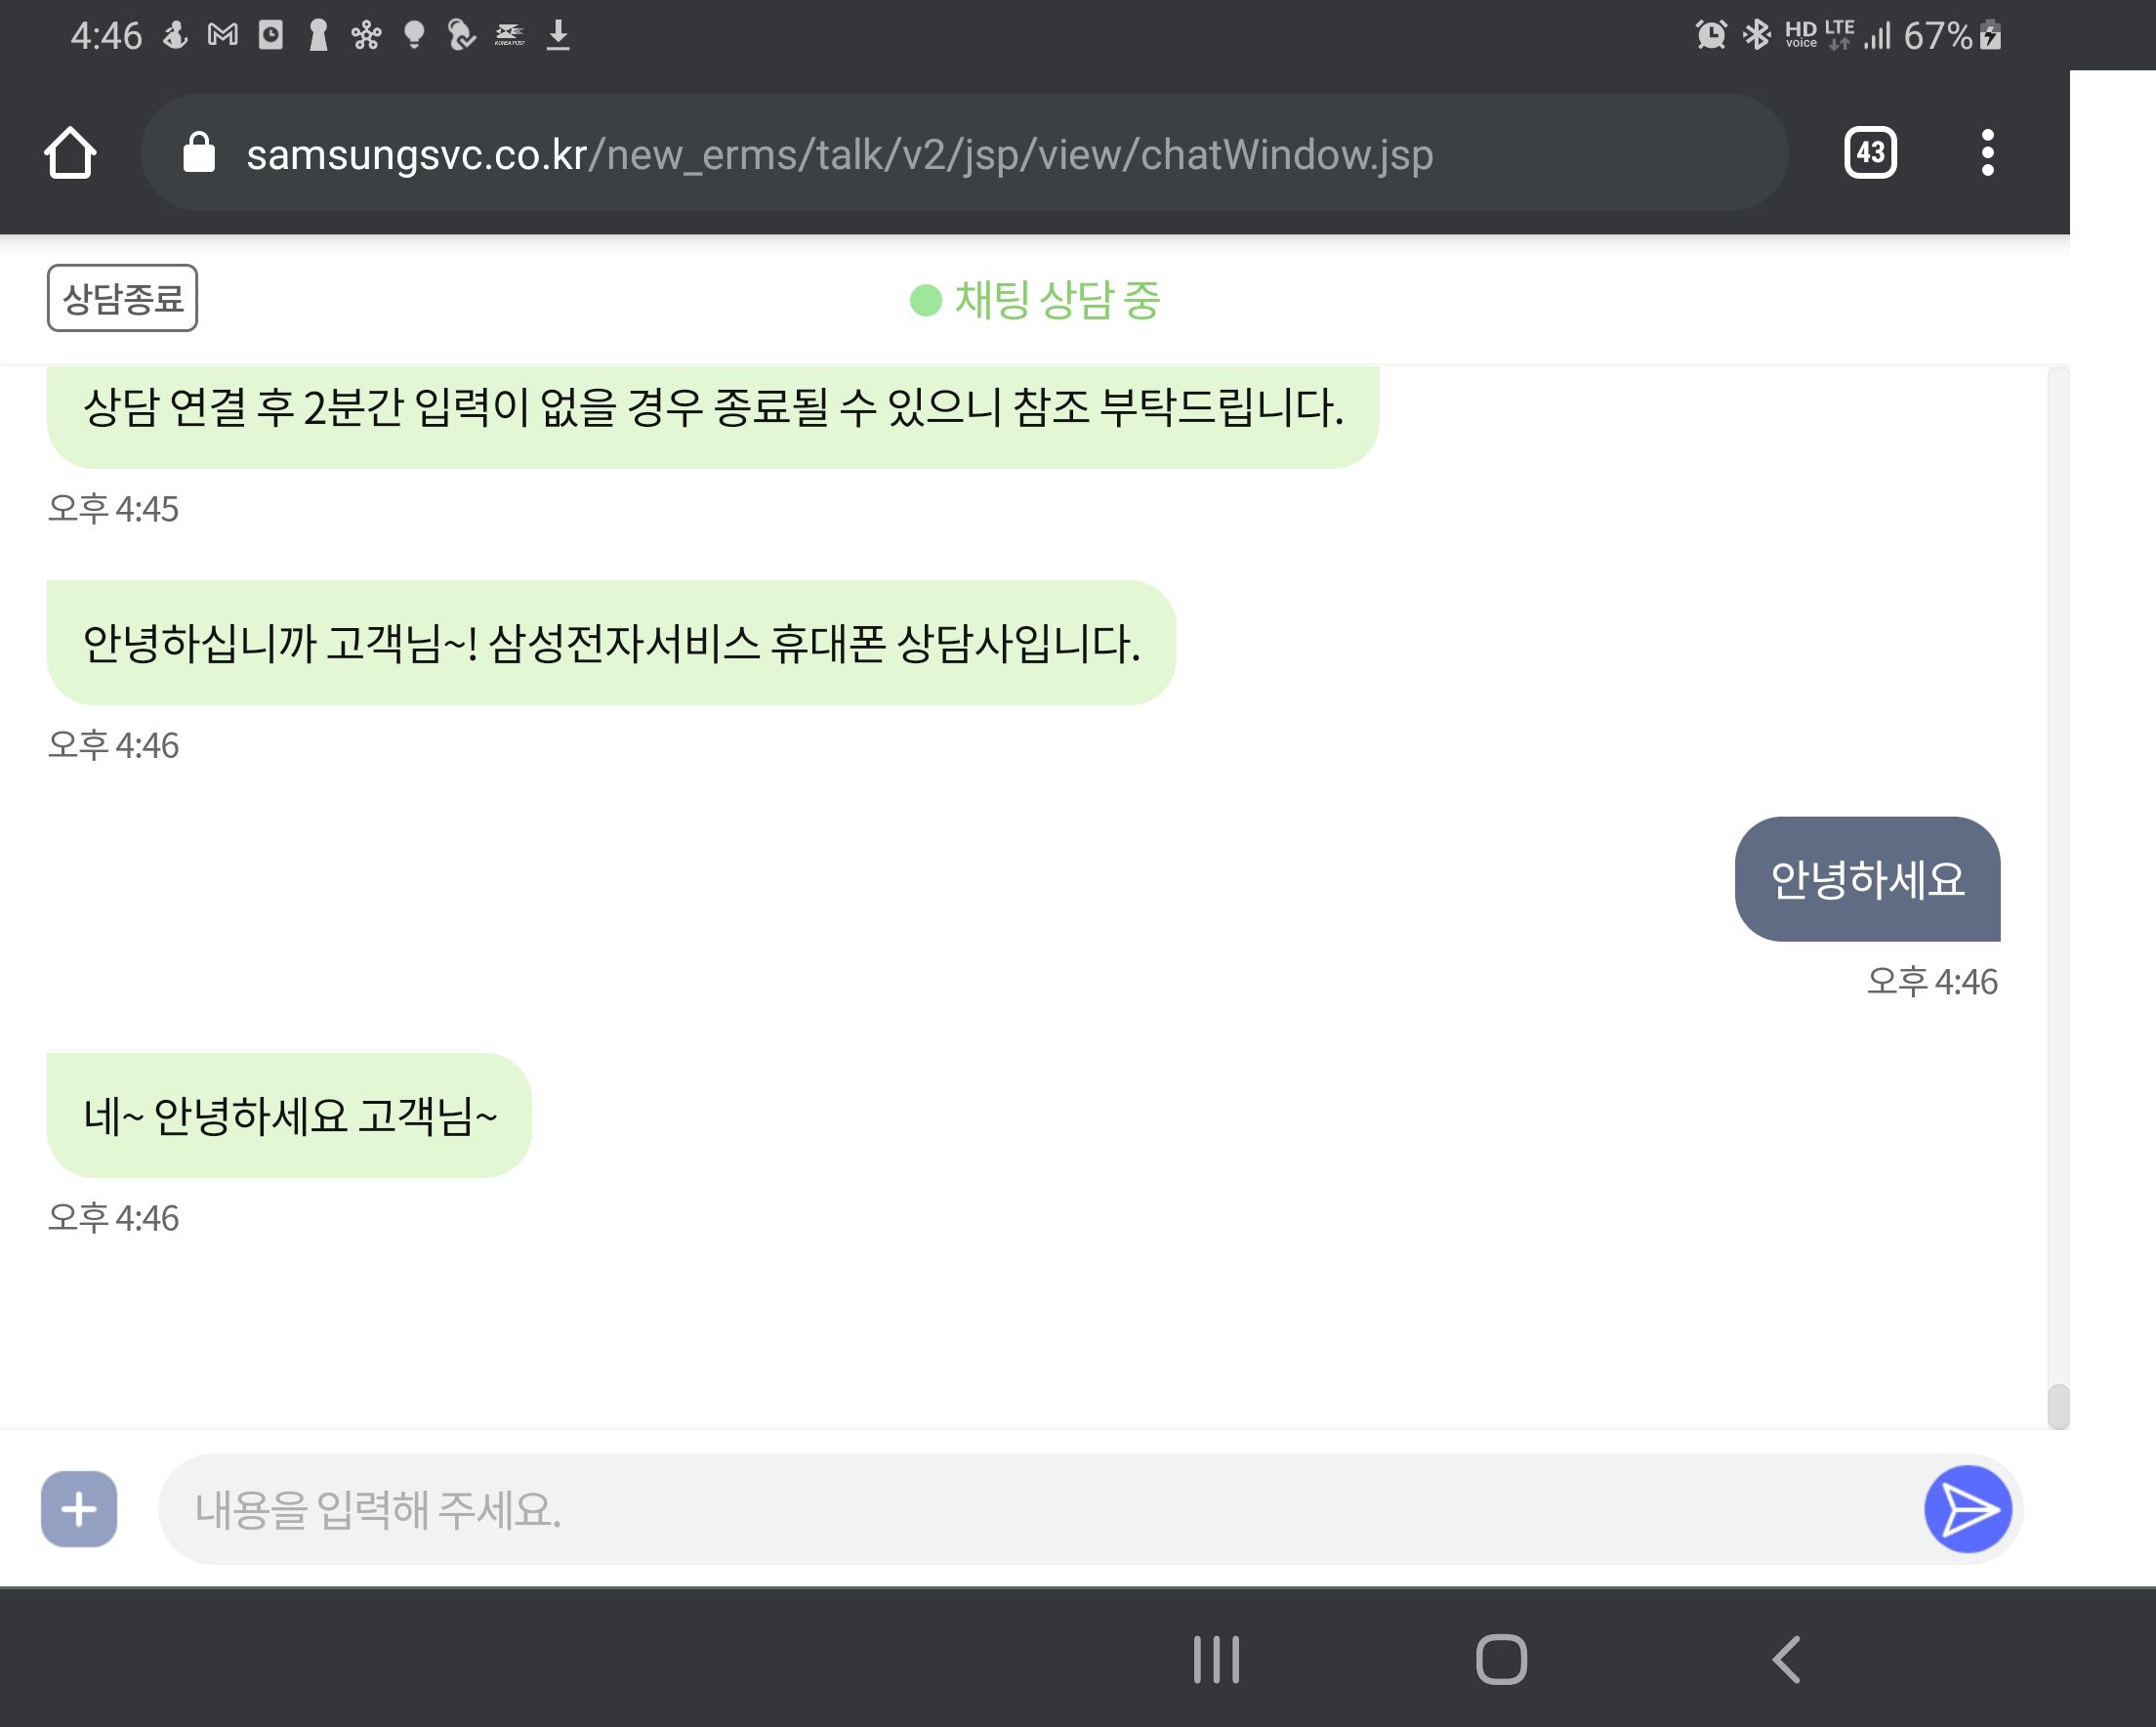2156x1727 pixels.
Task: Tap the Gmail notification icon in status bar
Action: pos(222,36)
